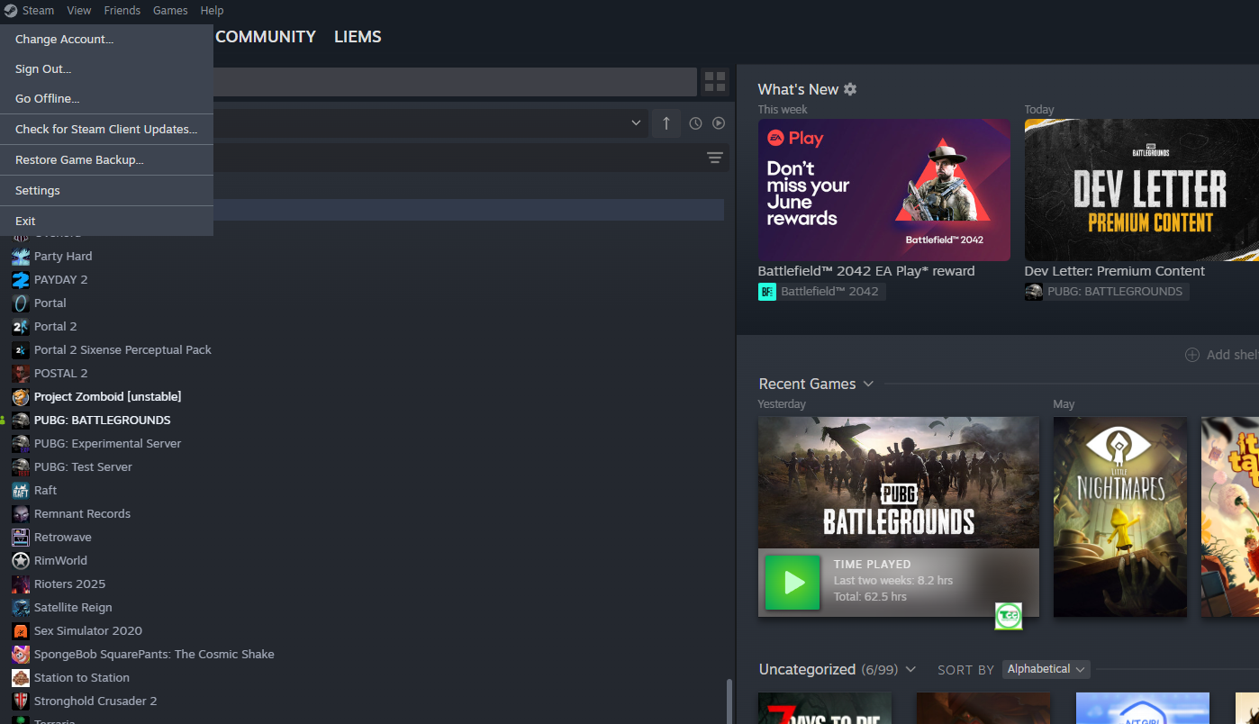Click the game list vertical scrollbar
The height and width of the screenshot is (724, 1259).
[729, 701]
